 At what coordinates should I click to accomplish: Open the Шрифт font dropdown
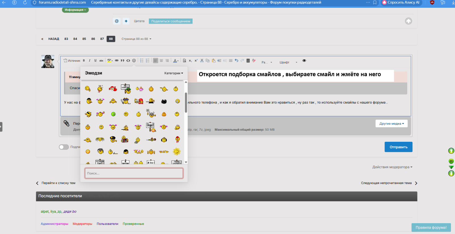click(288, 62)
